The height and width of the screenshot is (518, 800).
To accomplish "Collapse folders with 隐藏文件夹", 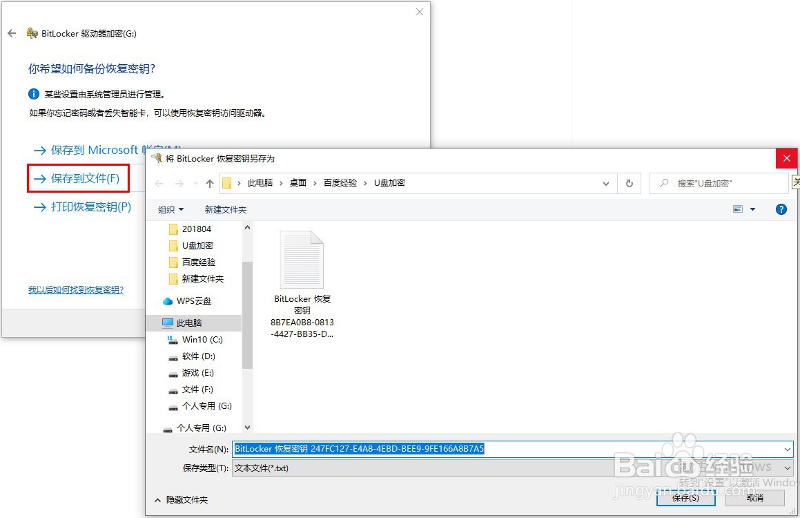I will [x=181, y=500].
